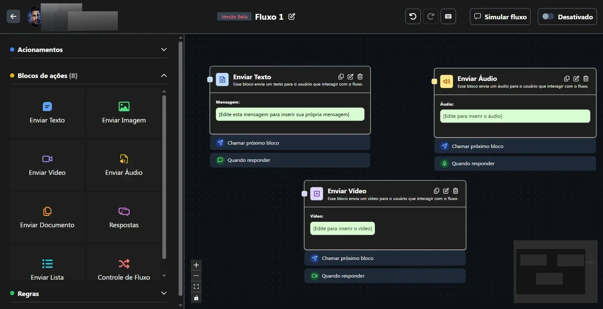Screen dimensions: 603x309
Task: Click the Enviar Áudio node speaker icon
Action: click(x=447, y=81)
